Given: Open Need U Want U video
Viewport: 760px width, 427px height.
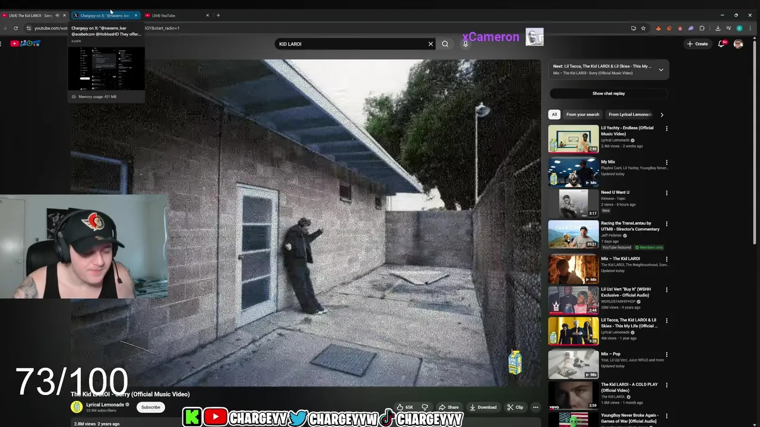Looking at the screenshot, I should [573, 203].
